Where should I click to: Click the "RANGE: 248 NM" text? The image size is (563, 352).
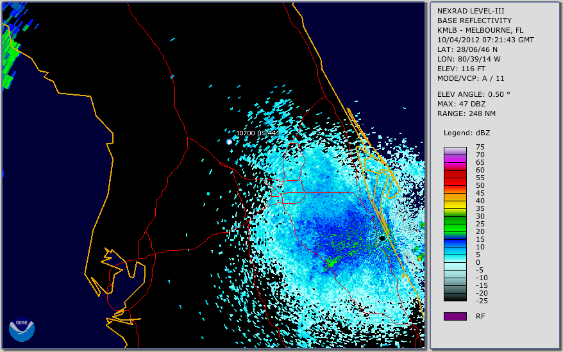(466, 114)
